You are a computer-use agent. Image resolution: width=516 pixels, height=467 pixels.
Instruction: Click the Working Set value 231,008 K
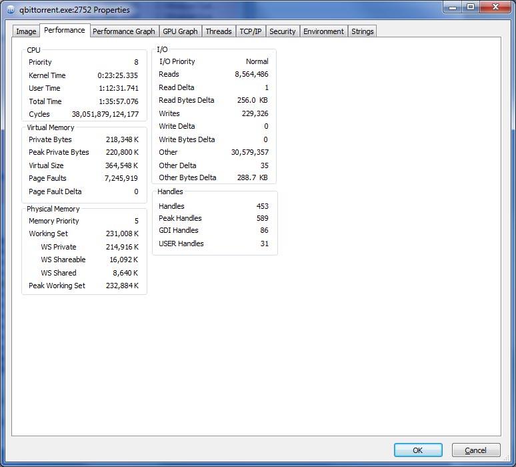(122, 233)
